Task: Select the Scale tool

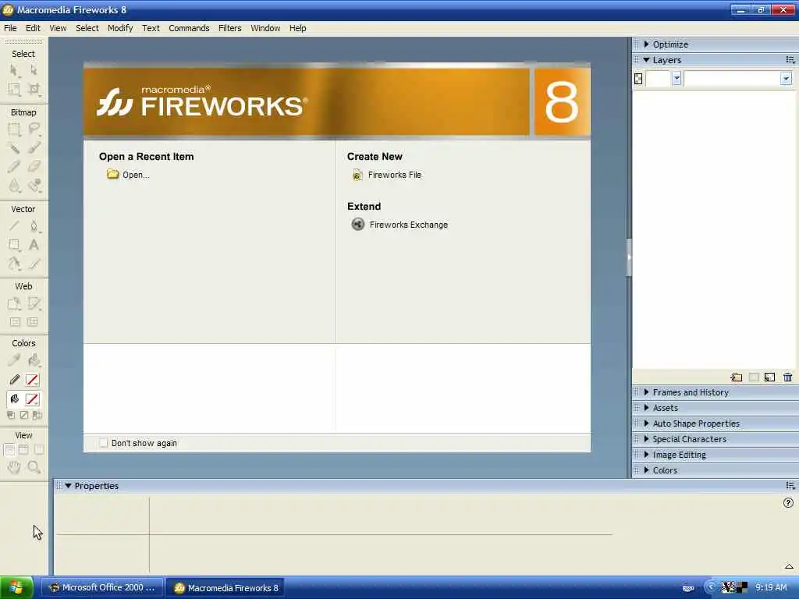Action: click(x=14, y=90)
